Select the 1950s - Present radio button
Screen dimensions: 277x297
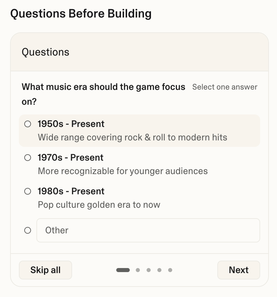28,124
